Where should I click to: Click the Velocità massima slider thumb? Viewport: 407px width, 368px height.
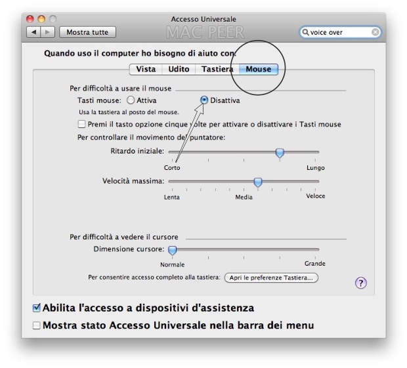coord(258,182)
